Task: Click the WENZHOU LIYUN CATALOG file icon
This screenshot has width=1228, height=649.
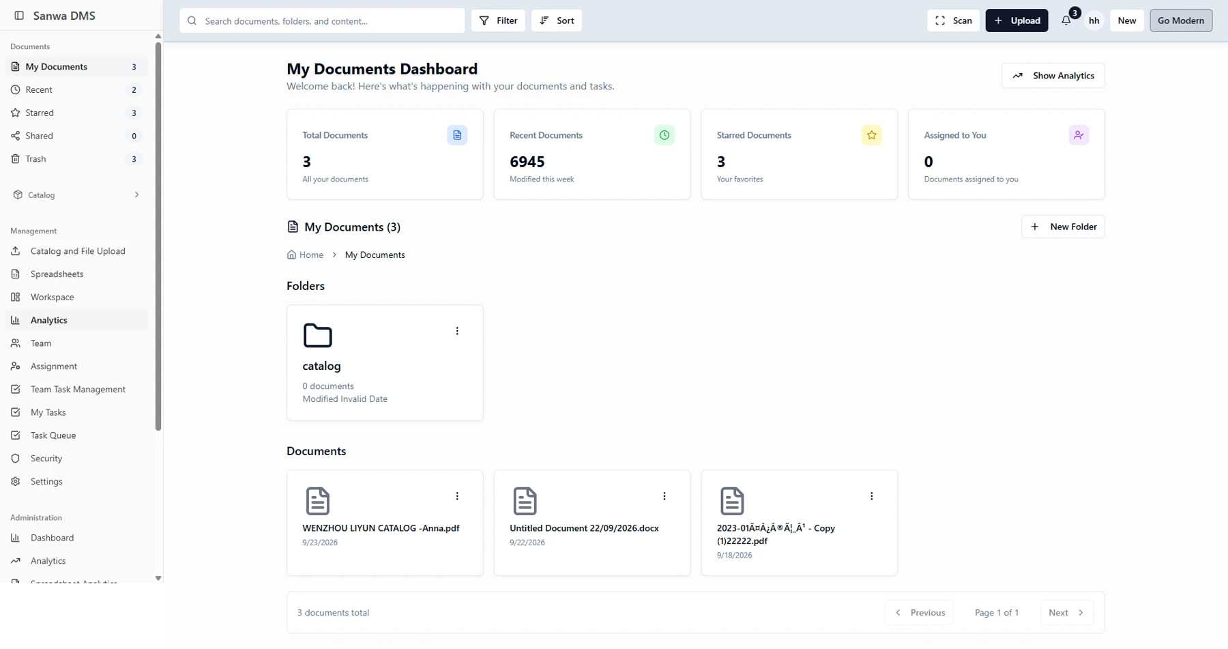Action: tap(317, 501)
